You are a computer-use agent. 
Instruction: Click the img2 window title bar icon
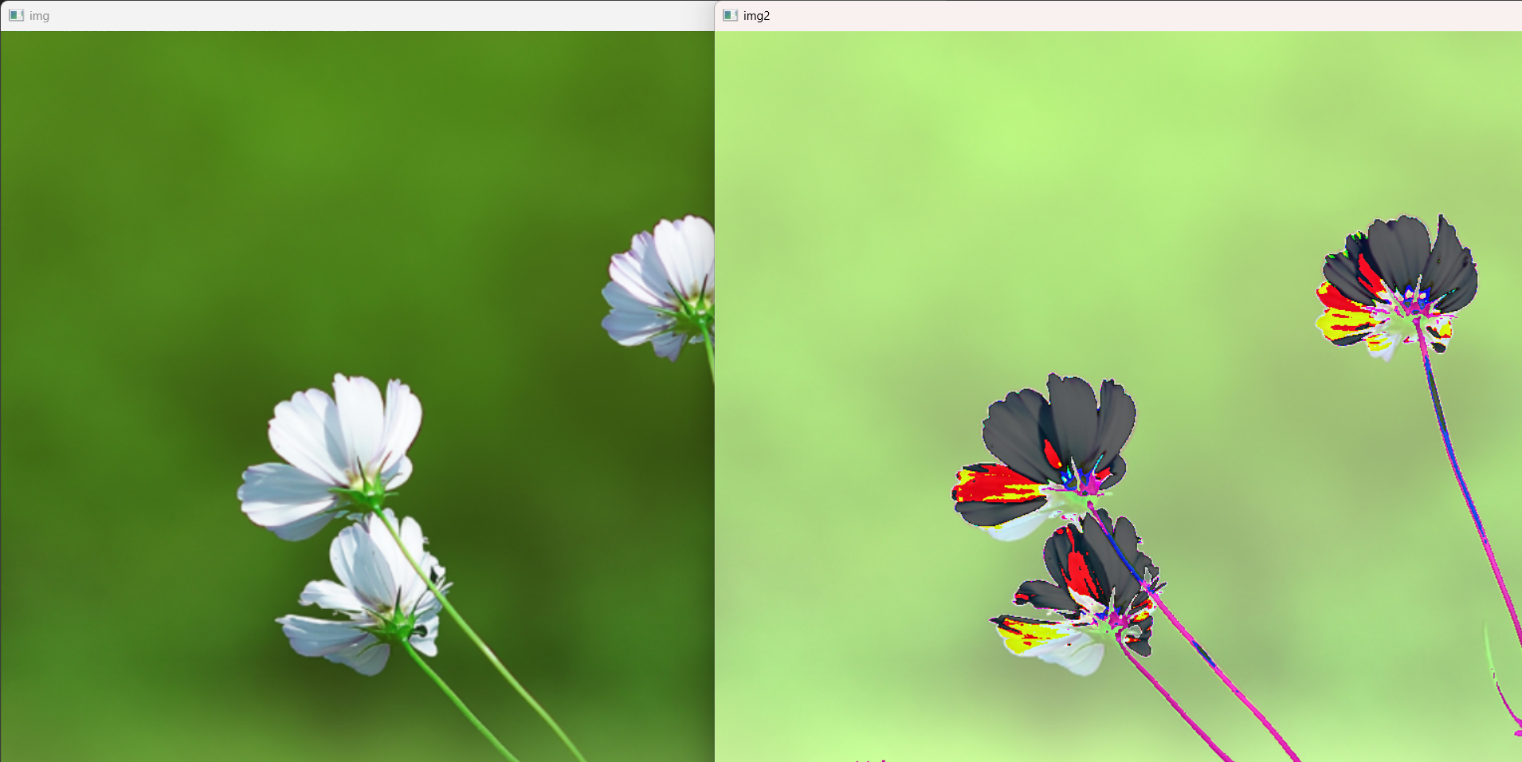coord(730,15)
